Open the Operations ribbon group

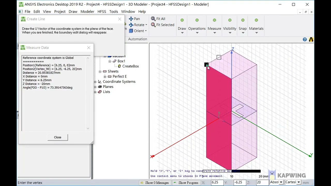(x=197, y=27)
